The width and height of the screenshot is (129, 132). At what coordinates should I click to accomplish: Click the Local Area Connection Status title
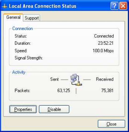pos(42,6)
